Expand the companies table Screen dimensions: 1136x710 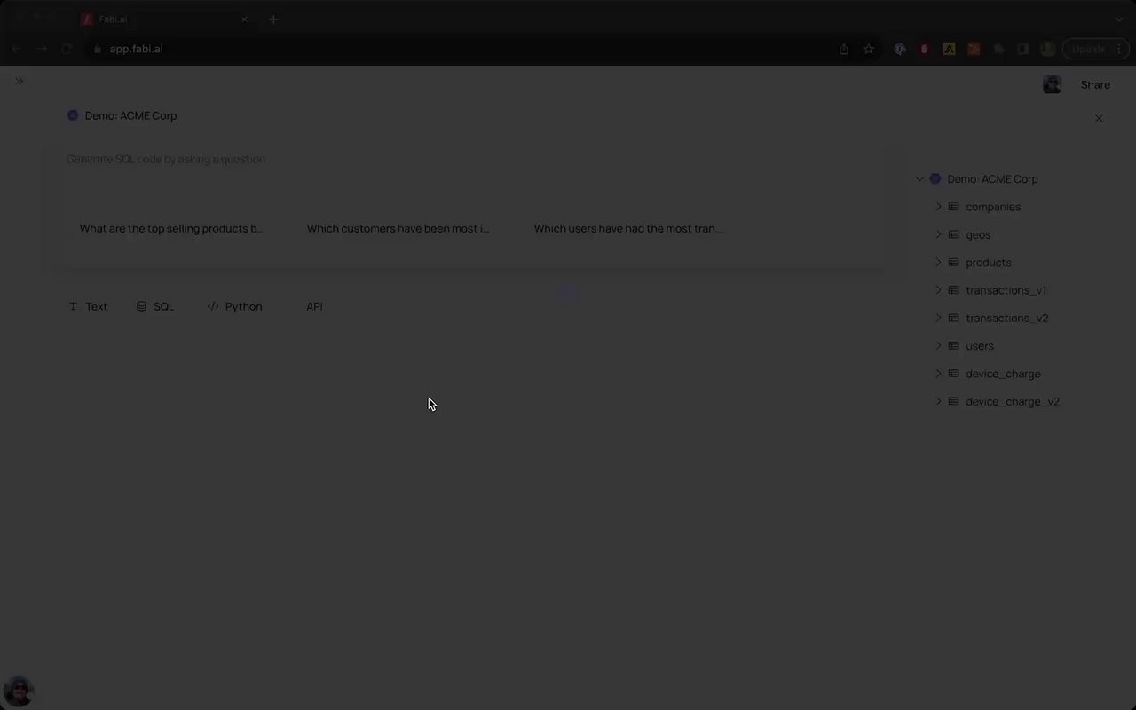tap(938, 207)
